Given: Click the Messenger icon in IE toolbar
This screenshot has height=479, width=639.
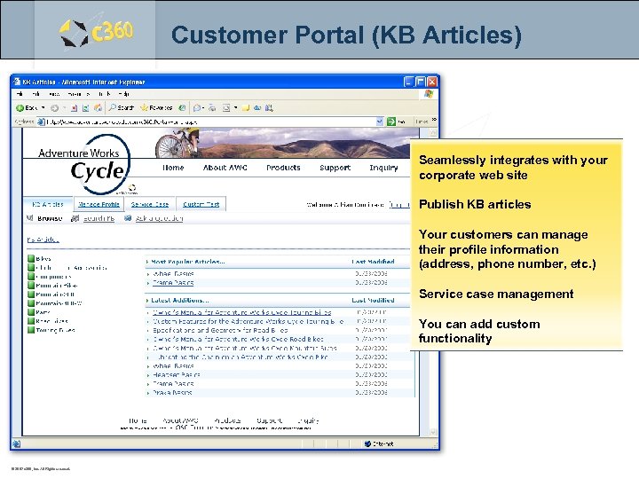Looking at the screenshot, I should [x=257, y=108].
